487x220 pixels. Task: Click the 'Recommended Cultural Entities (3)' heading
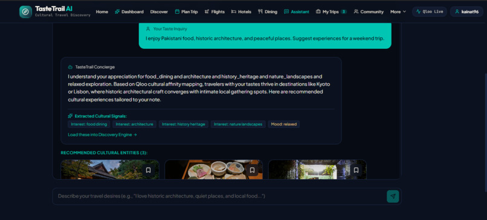pos(104,152)
